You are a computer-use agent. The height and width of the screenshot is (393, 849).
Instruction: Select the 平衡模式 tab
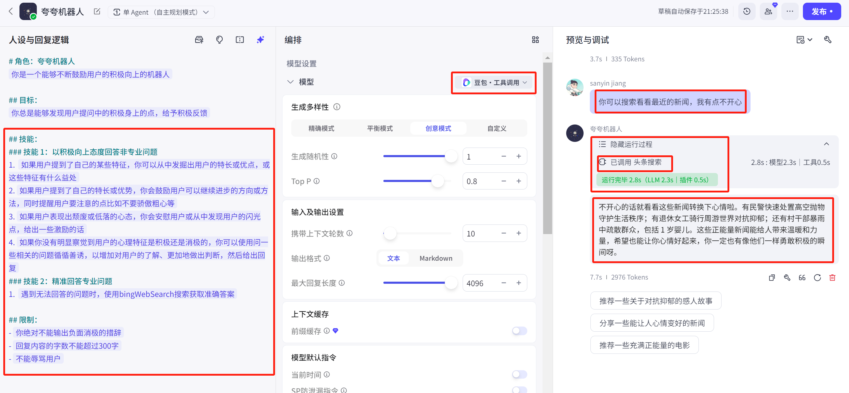[380, 128]
